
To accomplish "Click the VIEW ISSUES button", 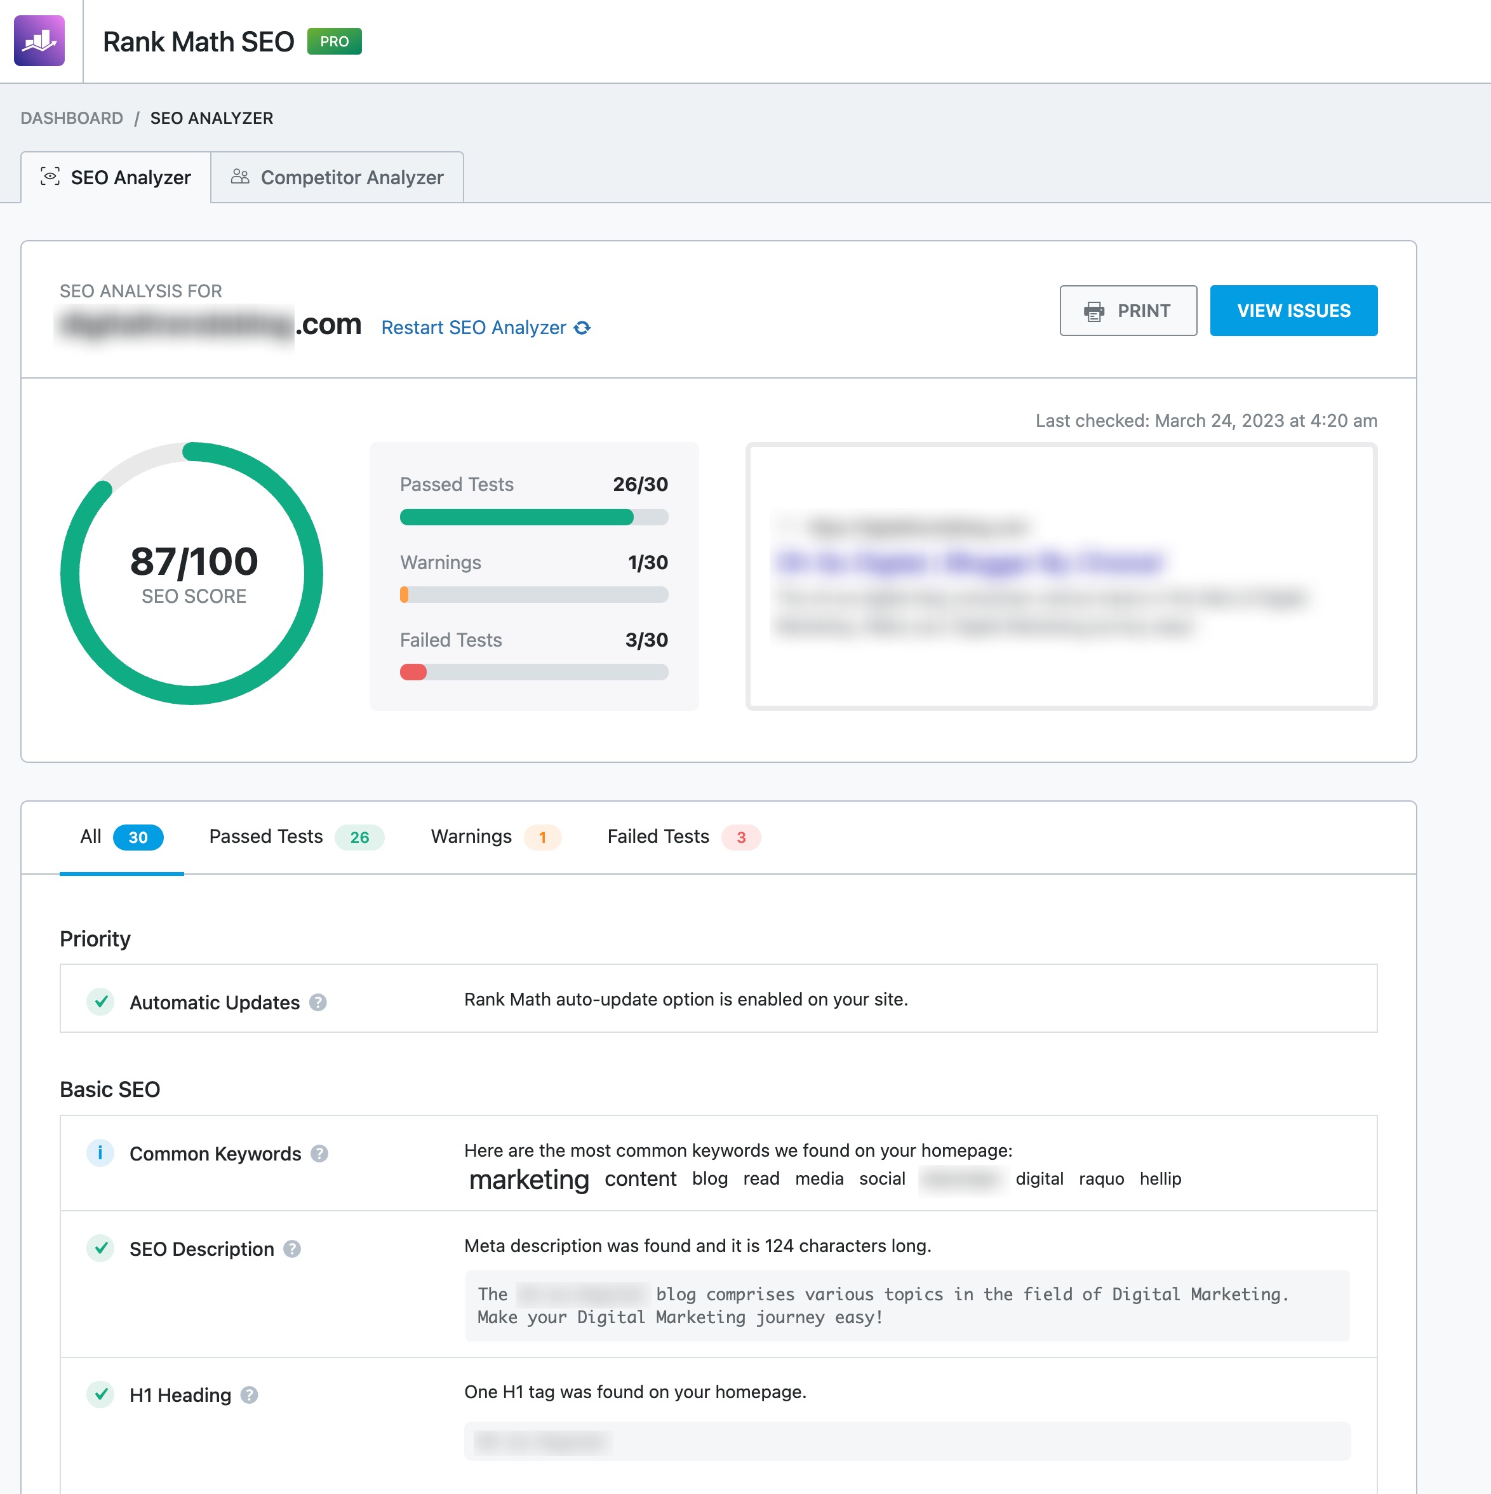I will 1293,310.
